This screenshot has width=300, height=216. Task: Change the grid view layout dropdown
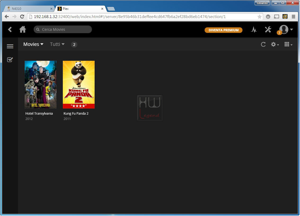click(x=288, y=44)
